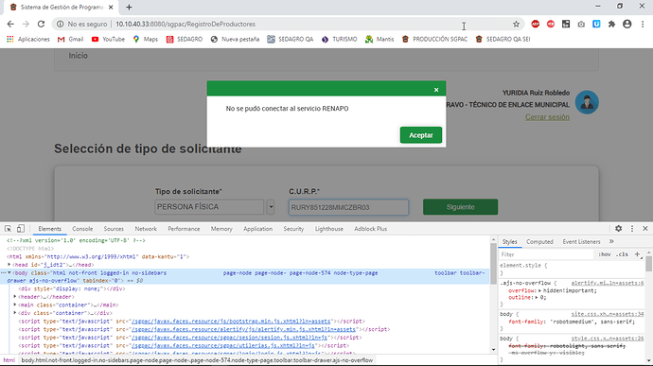653x366 pixels.
Task: Open the Aplicaciones apps shortcut
Action: (x=27, y=39)
